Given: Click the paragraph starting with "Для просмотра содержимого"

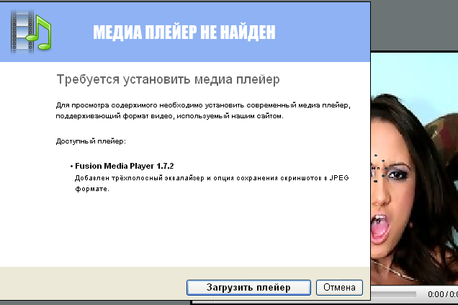Looking at the screenshot, I should (x=203, y=110).
